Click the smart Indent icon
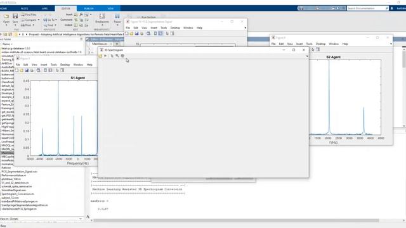This screenshot has height=228, width=406. point(76,25)
